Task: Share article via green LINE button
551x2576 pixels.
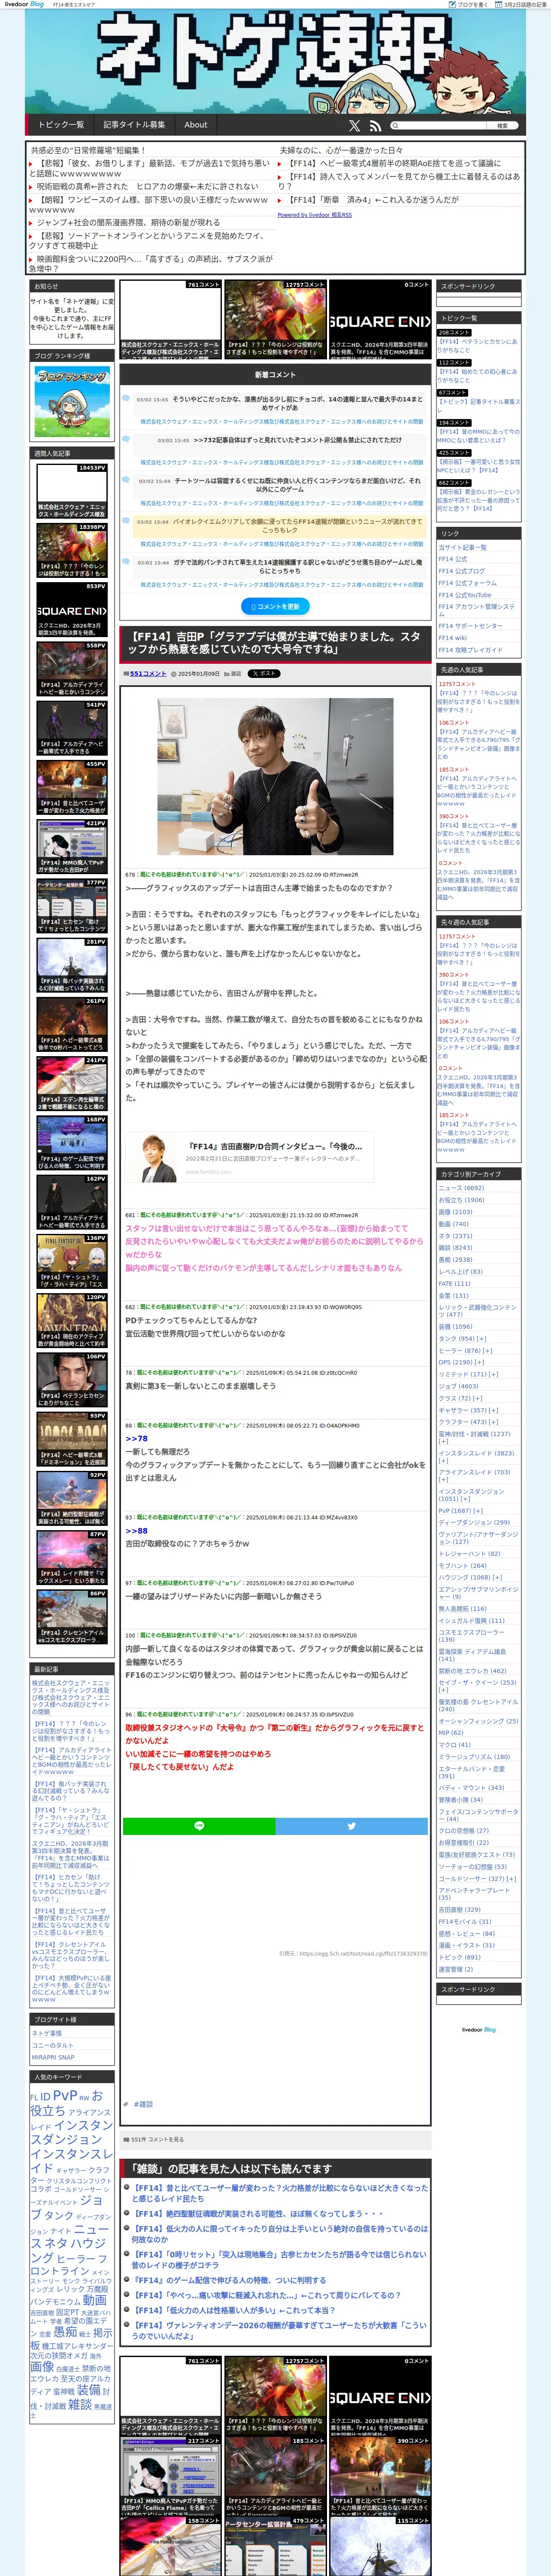Action: (x=199, y=1826)
